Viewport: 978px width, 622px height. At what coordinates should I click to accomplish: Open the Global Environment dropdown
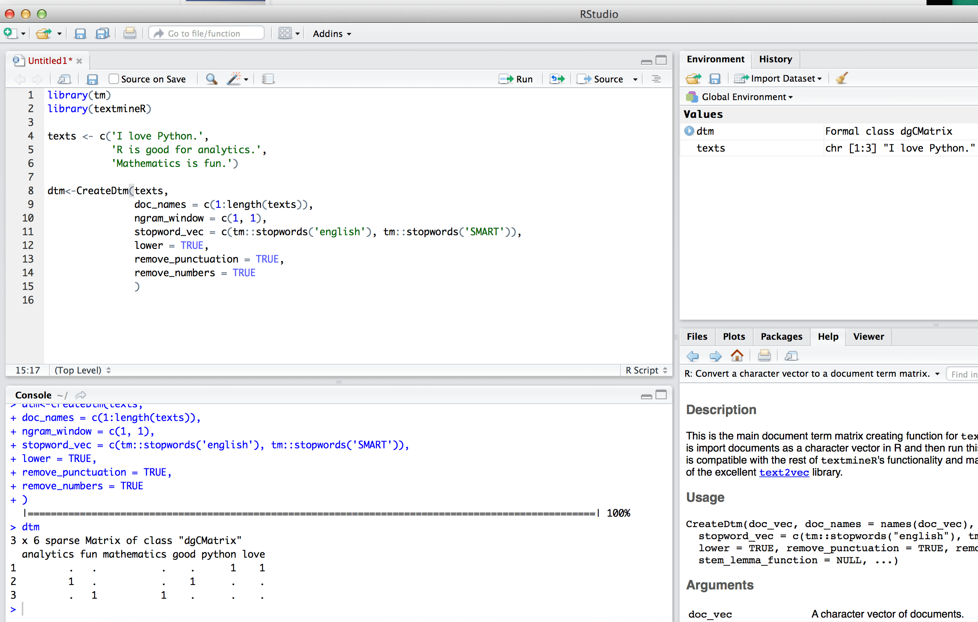click(746, 97)
